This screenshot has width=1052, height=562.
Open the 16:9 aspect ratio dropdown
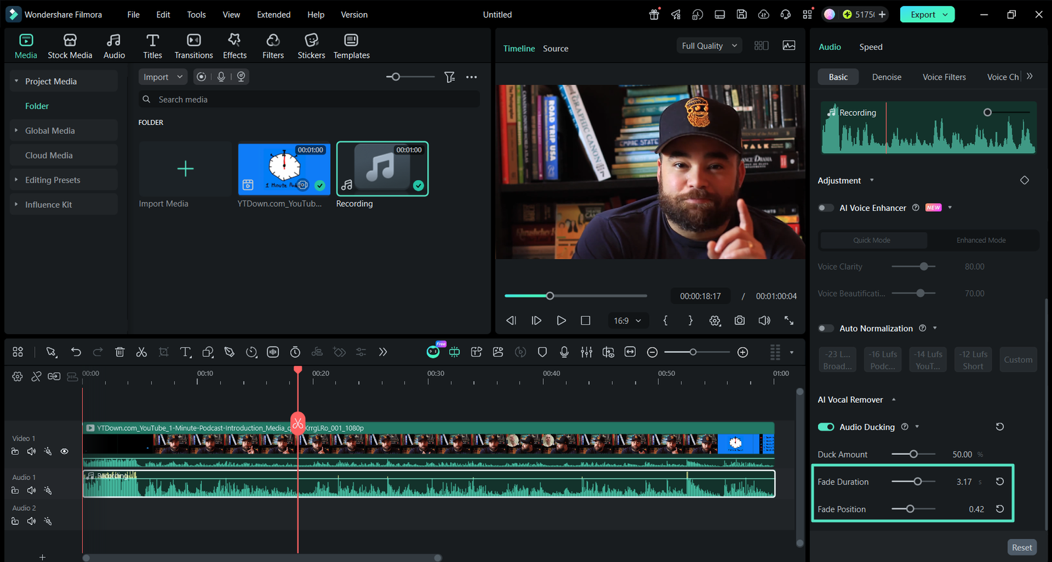[627, 321]
